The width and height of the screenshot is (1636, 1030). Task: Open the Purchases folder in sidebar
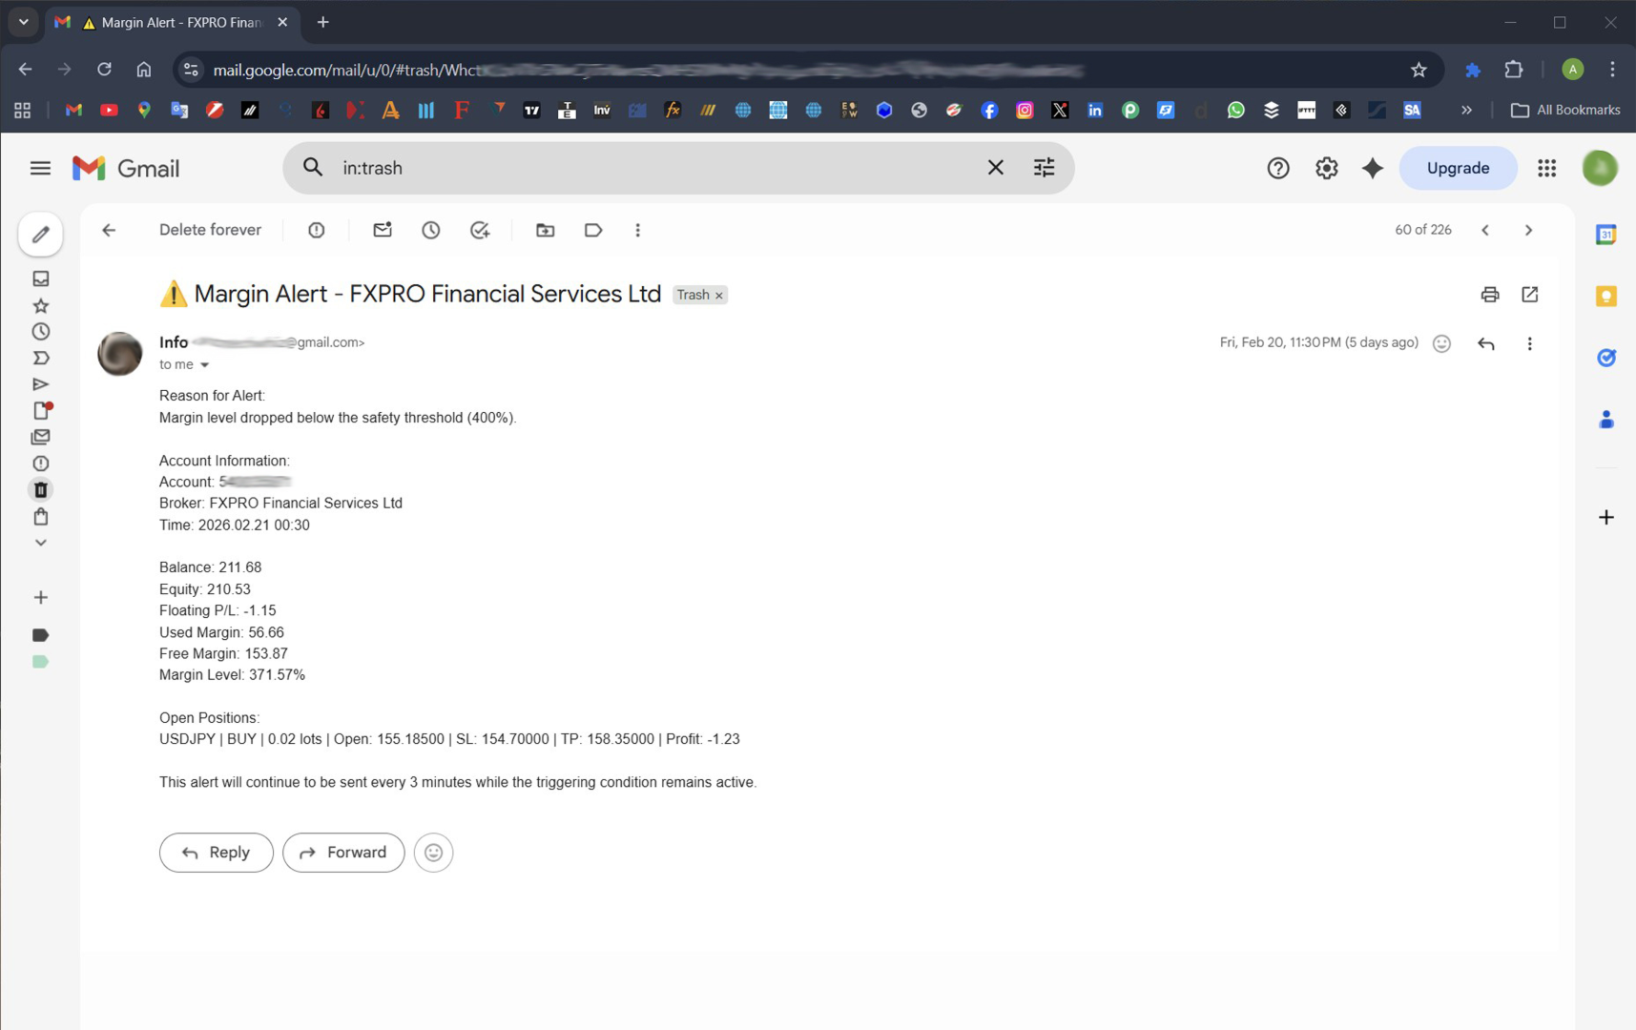click(x=40, y=517)
